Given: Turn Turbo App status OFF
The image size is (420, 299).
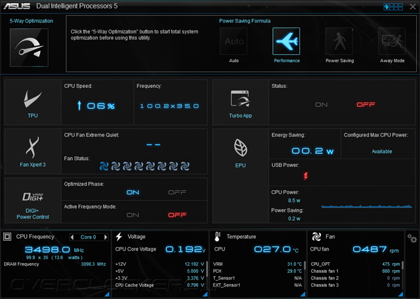Looking at the screenshot, I should 366,105.
